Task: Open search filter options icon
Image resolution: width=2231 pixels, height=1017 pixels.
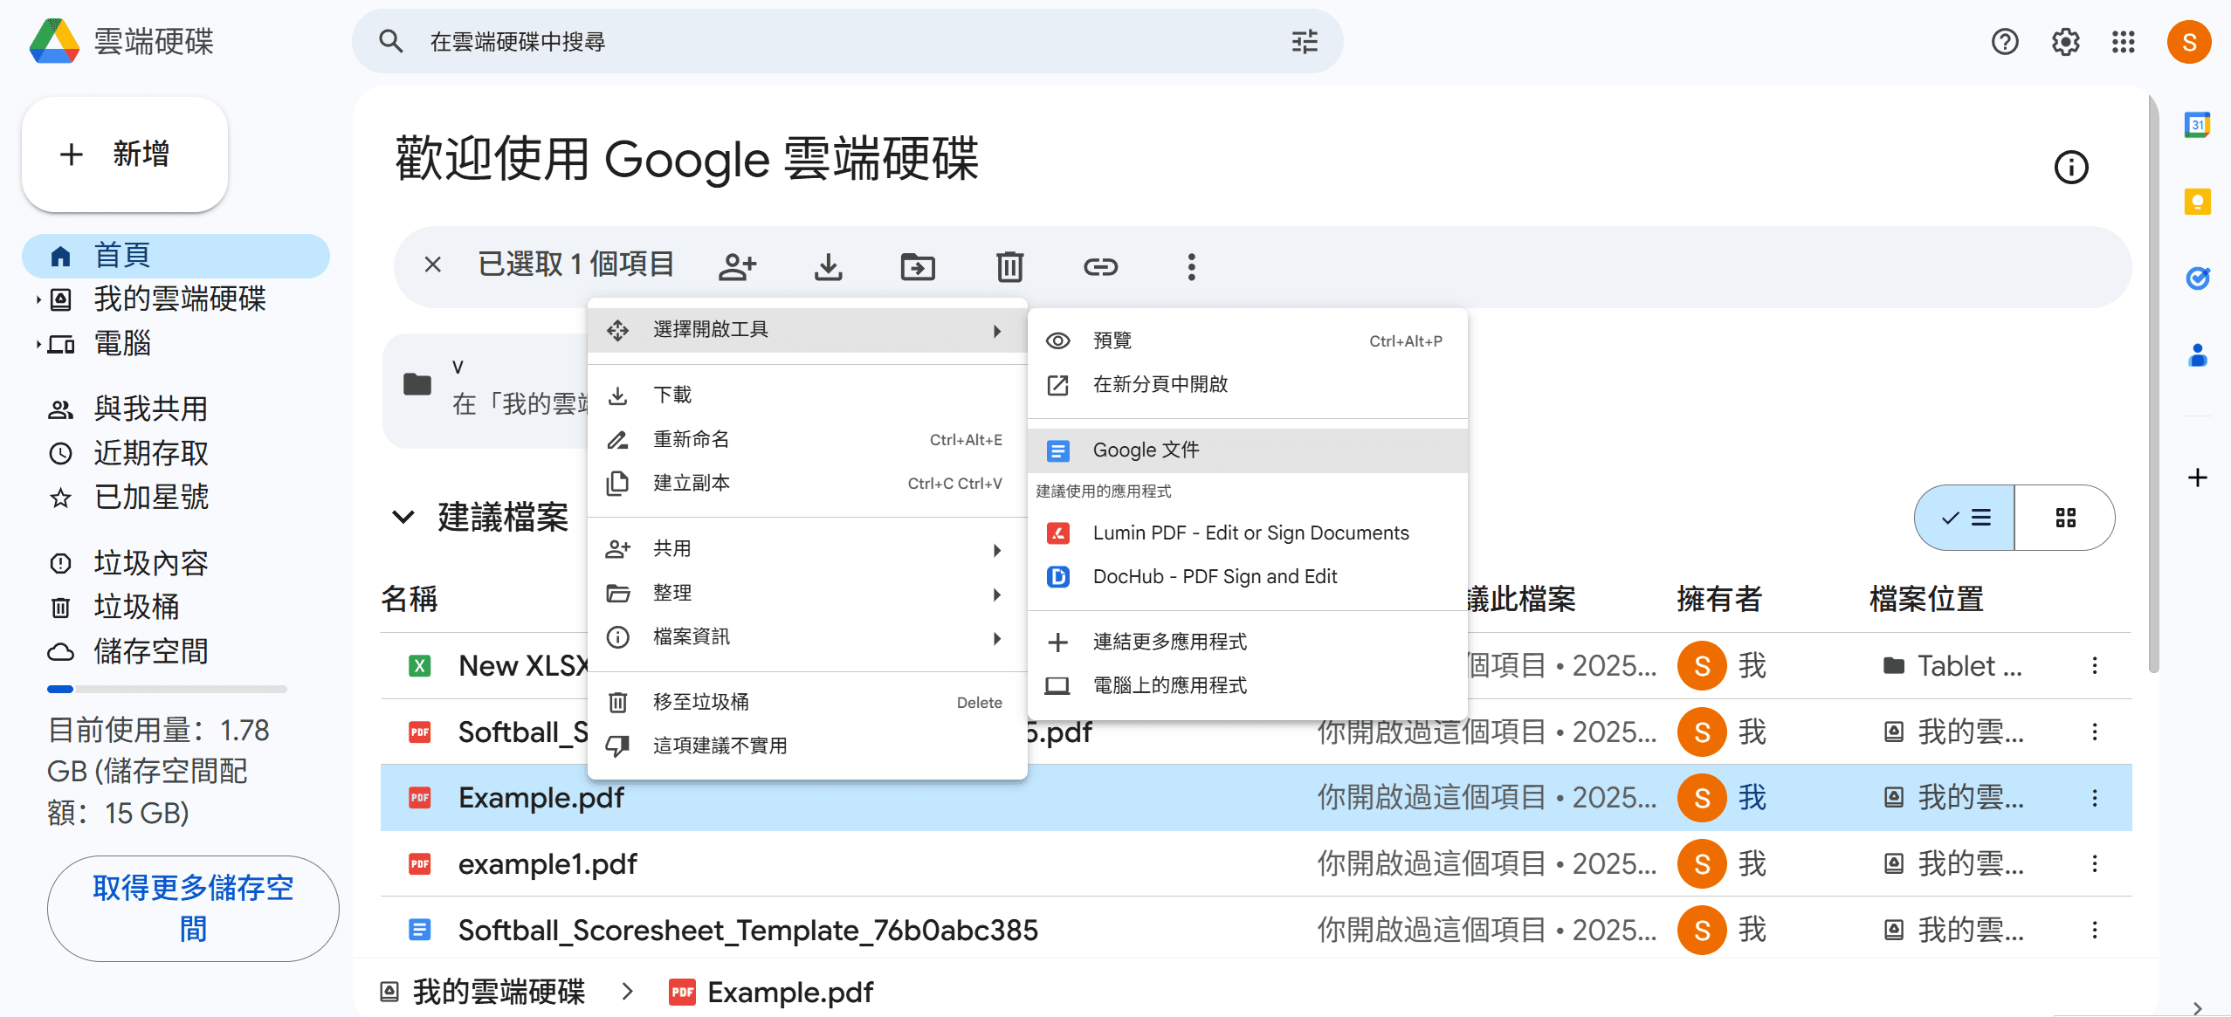Action: coord(1305,41)
